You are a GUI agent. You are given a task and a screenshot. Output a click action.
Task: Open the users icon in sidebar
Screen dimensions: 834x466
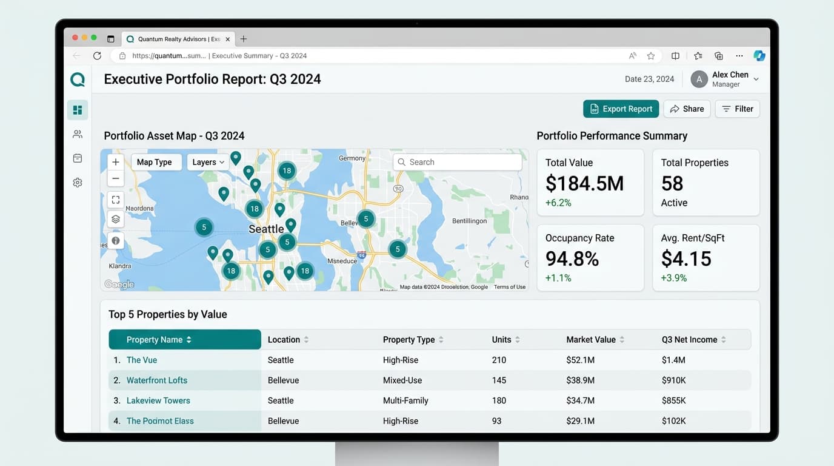coord(78,134)
